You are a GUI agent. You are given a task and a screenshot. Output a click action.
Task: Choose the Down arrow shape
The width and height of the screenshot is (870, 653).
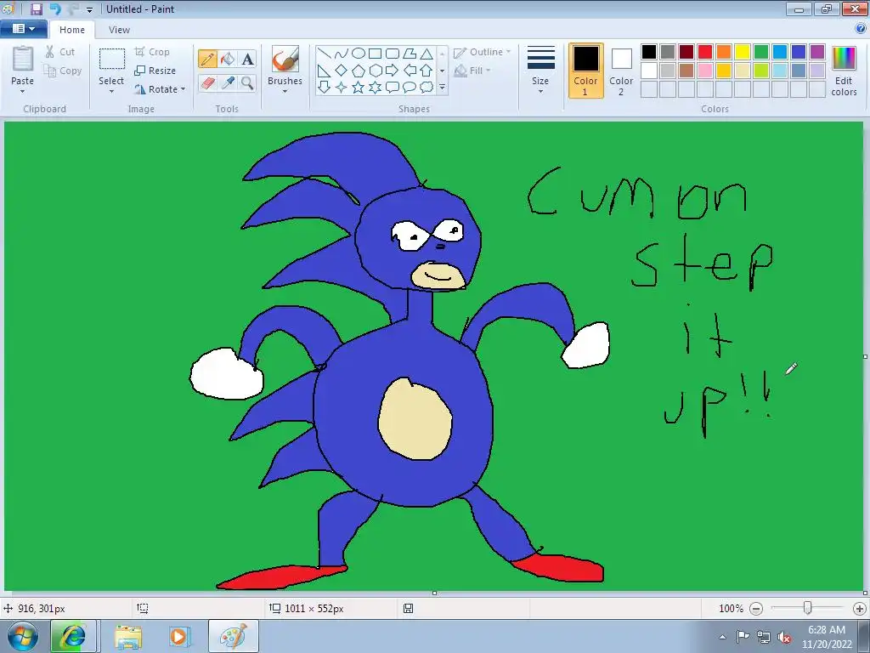tap(325, 88)
